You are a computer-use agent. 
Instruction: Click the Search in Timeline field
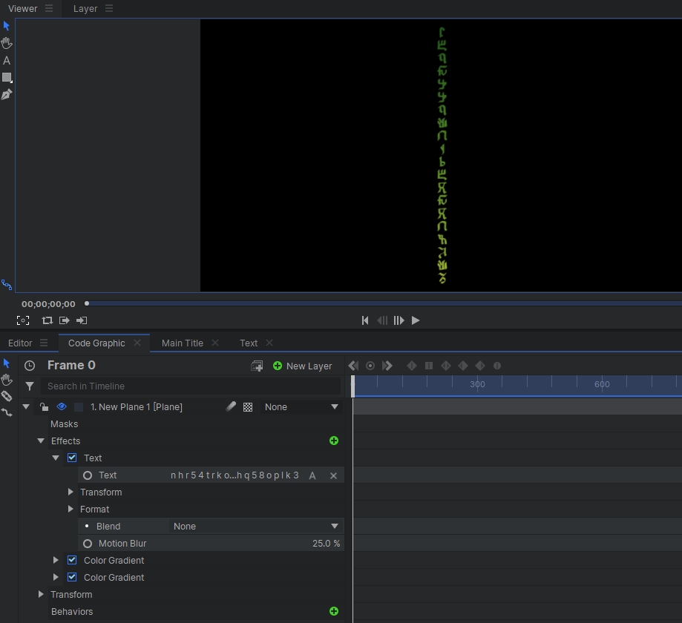pyautogui.click(x=190, y=386)
